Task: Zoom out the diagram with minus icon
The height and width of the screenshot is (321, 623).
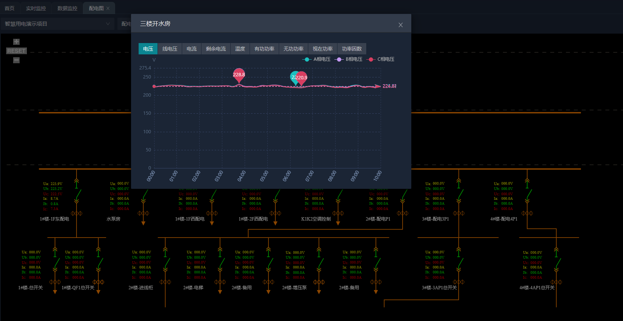Action: click(16, 60)
